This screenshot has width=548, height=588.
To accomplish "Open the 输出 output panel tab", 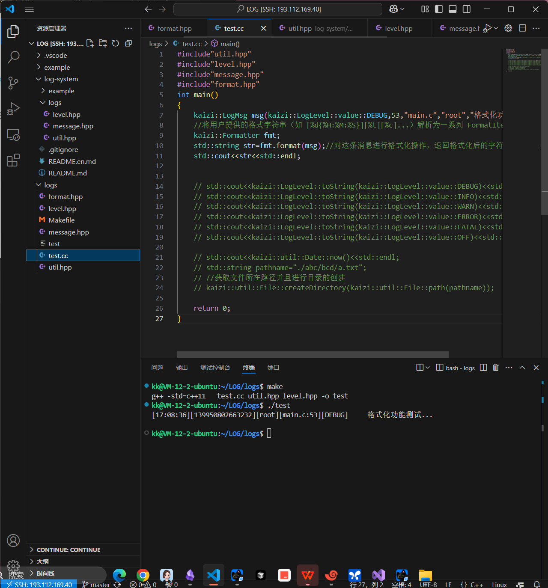I will (x=182, y=368).
